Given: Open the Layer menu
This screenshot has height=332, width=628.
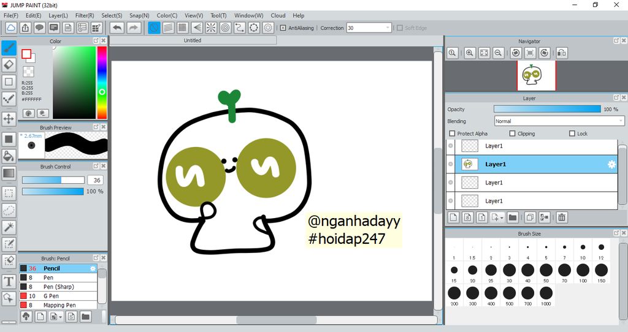Looking at the screenshot, I should [x=58, y=15].
